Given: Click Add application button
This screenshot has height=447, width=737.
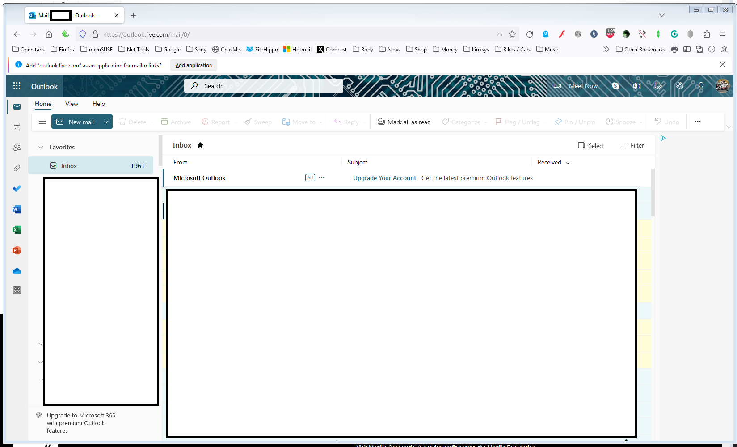Looking at the screenshot, I should 194,65.
